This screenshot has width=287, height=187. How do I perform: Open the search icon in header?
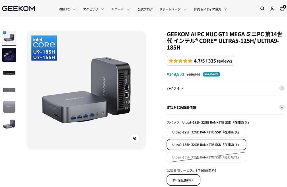point(262,9)
